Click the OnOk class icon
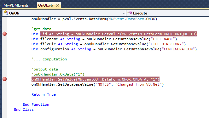209x118 pixels. coord(6,13)
